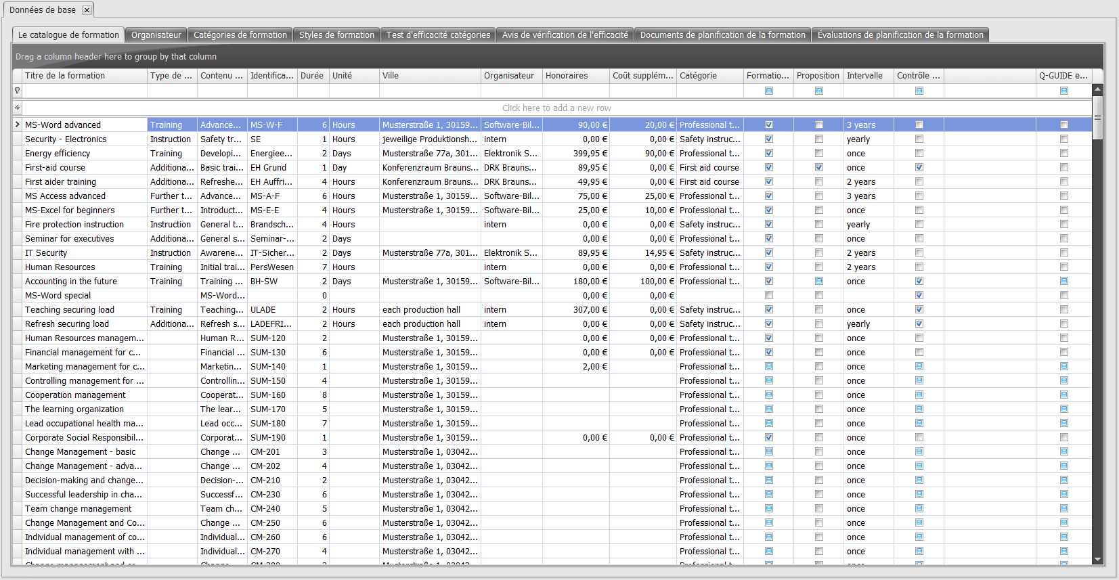Viewport: 1119px width, 580px height.
Task: Click the asterisk new-row icon
Action: pos(17,108)
